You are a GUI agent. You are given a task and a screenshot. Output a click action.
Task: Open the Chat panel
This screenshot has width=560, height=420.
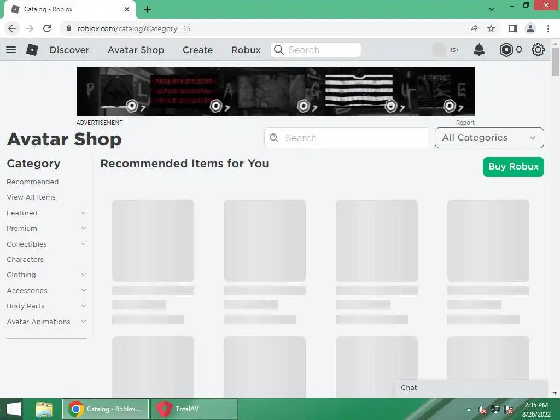tap(471, 388)
